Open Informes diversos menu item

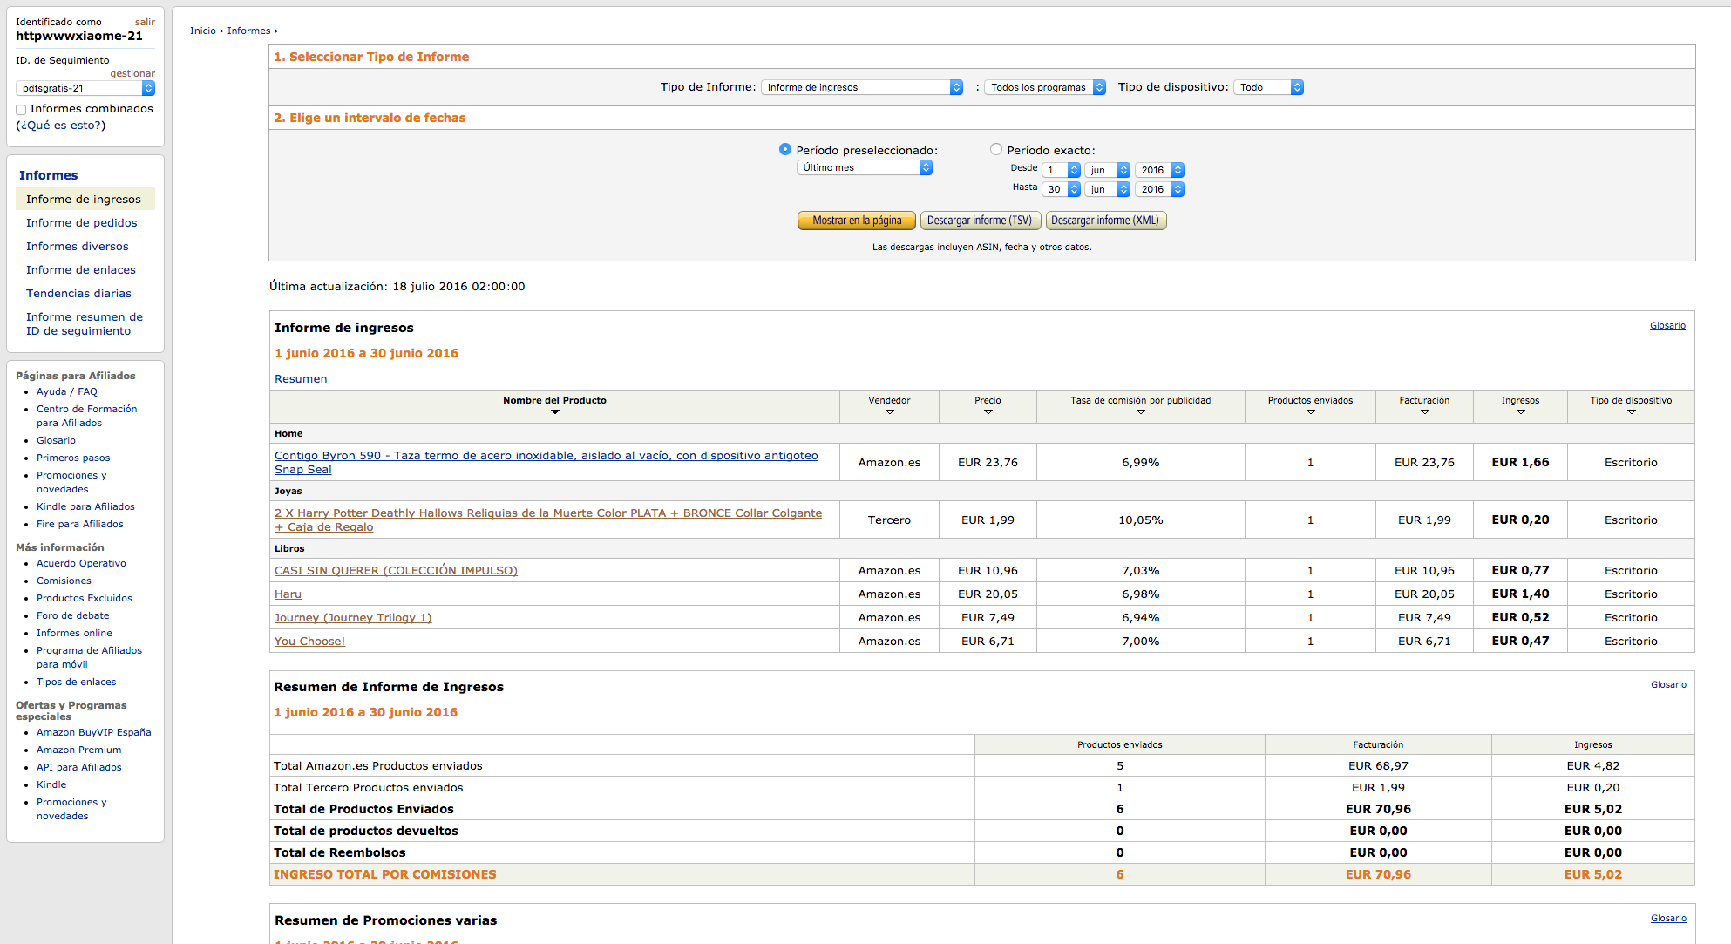pyautogui.click(x=77, y=246)
